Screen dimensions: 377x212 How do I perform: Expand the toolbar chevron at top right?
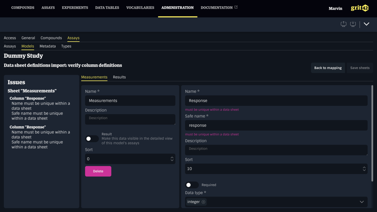pyautogui.click(x=366, y=24)
